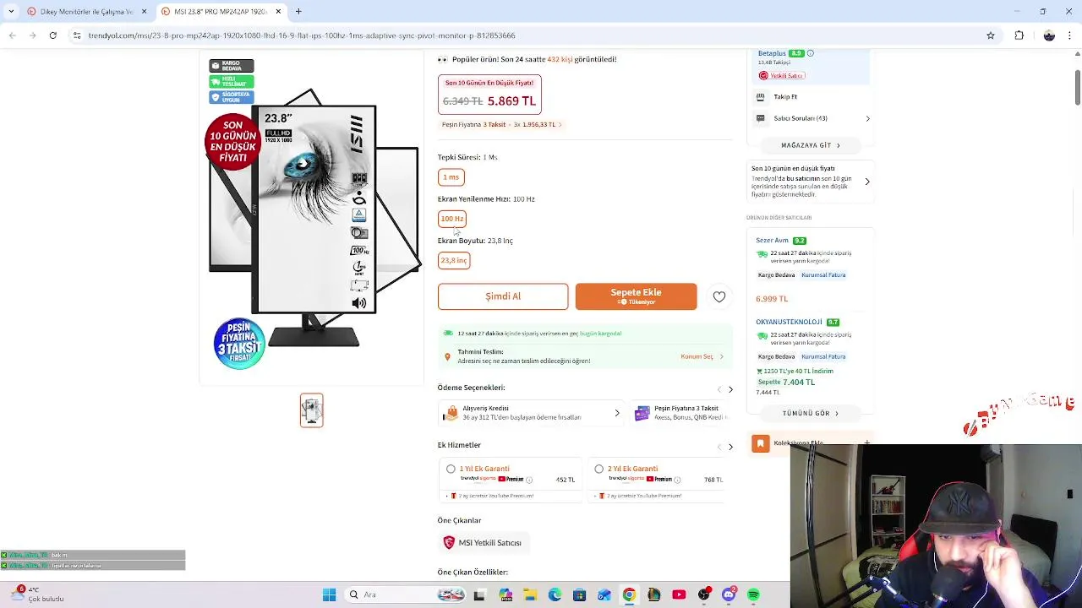This screenshot has width=1082, height=608.
Task: Switch to MSI 23.8" PRO MP242AP tab
Action: pos(220,11)
